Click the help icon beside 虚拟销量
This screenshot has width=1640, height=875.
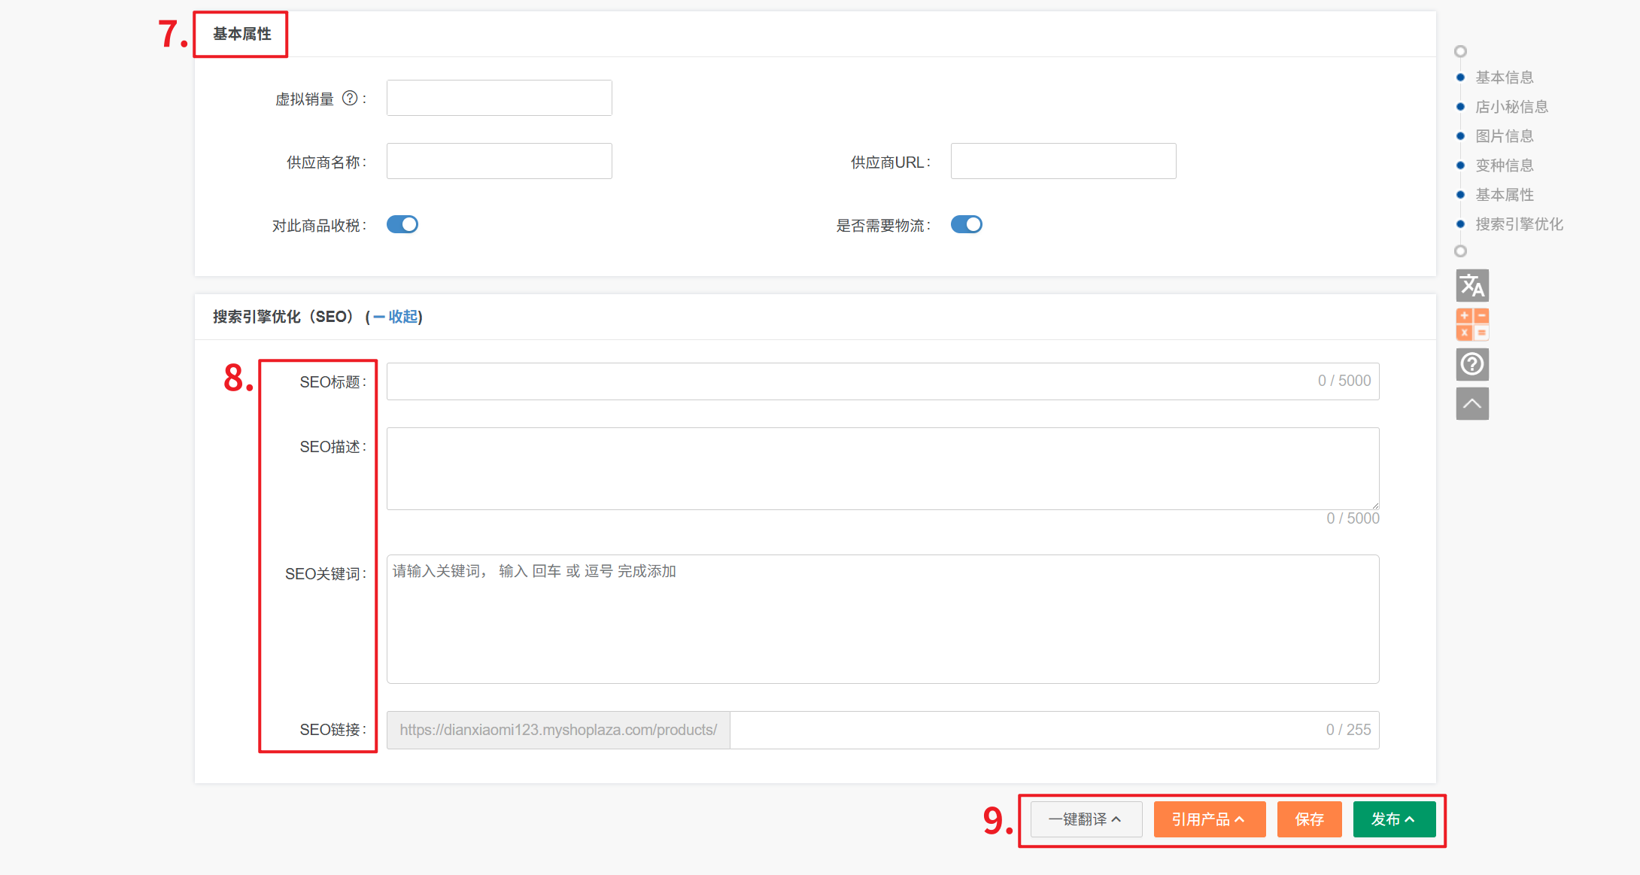pos(350,99)
